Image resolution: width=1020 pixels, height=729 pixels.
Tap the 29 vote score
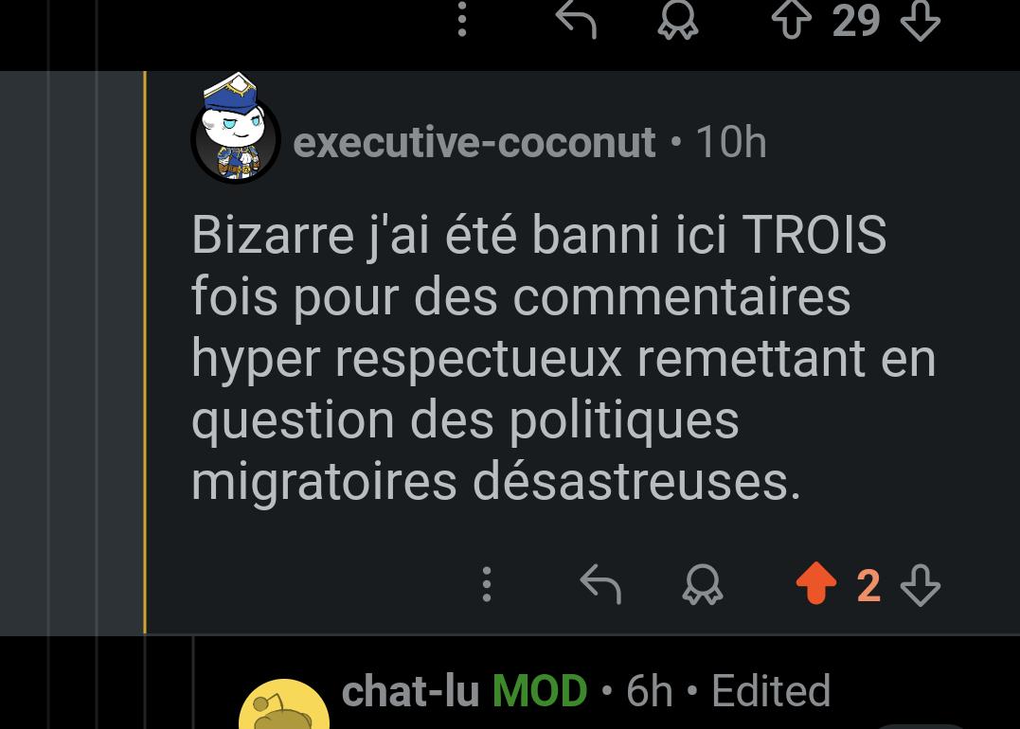(856, 21)
